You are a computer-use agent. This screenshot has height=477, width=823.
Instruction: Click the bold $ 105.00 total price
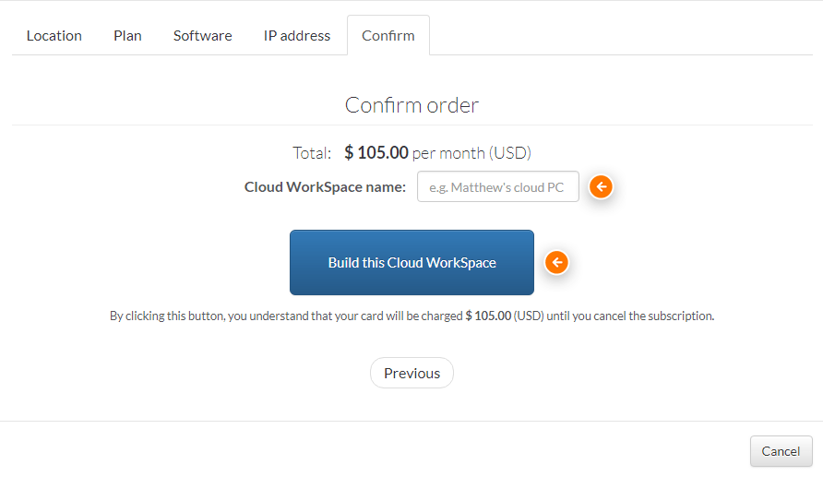tap(376, 153)
